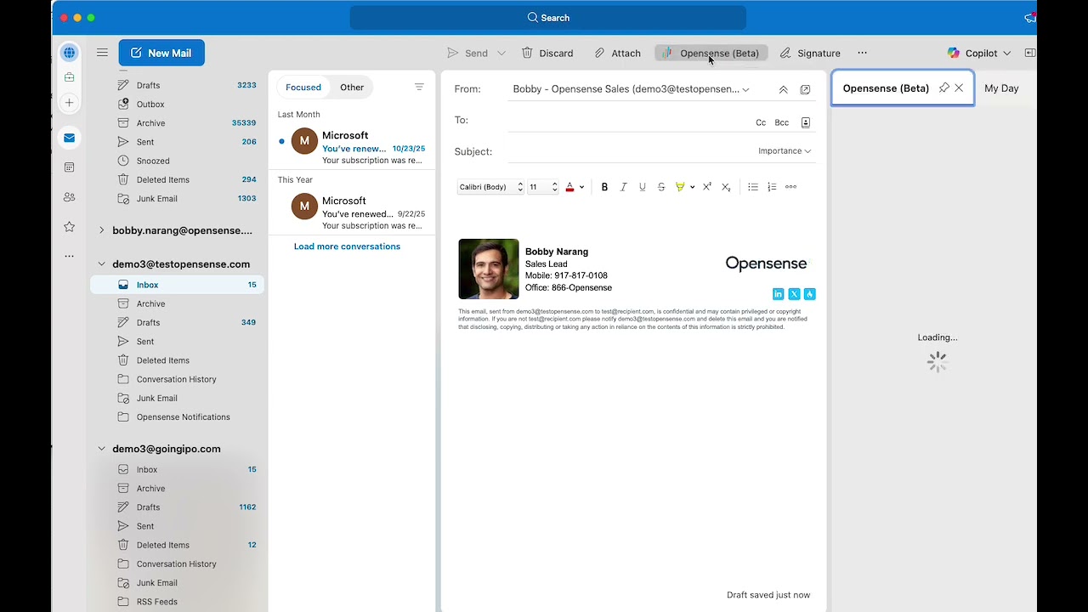Open the Calibri (Body) font dropdown

tap(490, 187)
